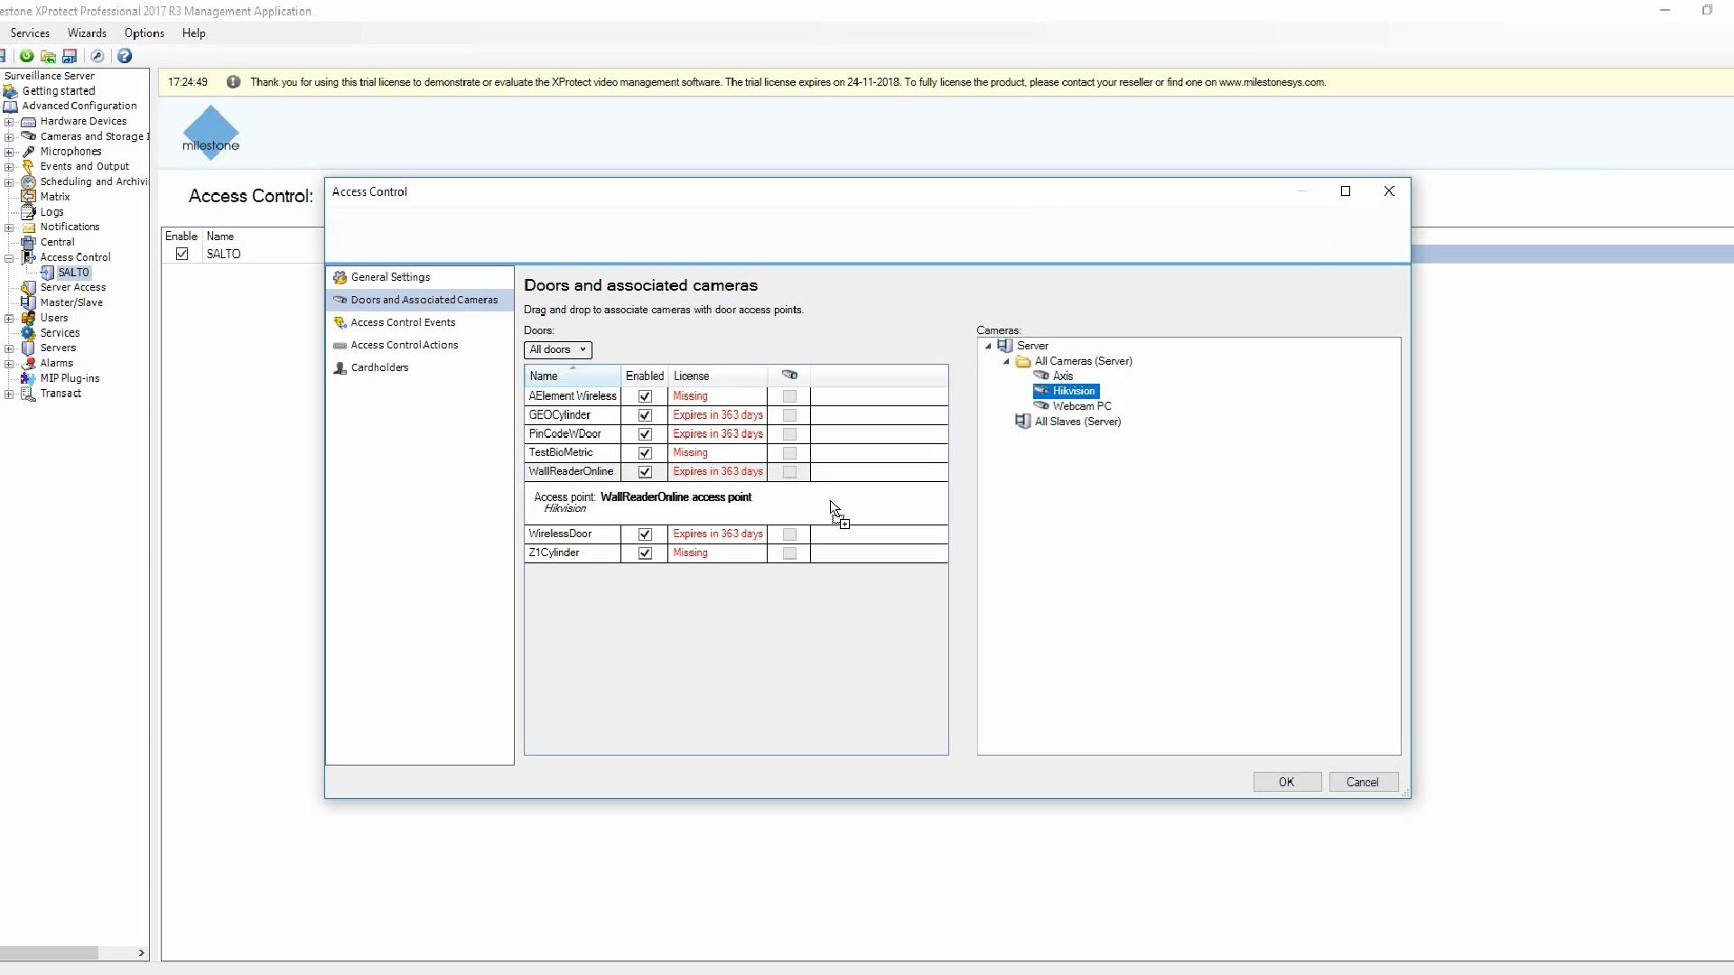Click the MIP Plug-ins puzzle icon
The width and height of the screenshot is (1734, 975).
29,378
